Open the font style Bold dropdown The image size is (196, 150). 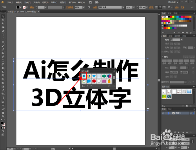pyautogui.click(x=134, y=7)
